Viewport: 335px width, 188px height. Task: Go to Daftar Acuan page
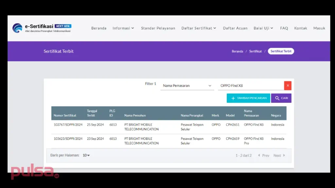coord(235,28)
